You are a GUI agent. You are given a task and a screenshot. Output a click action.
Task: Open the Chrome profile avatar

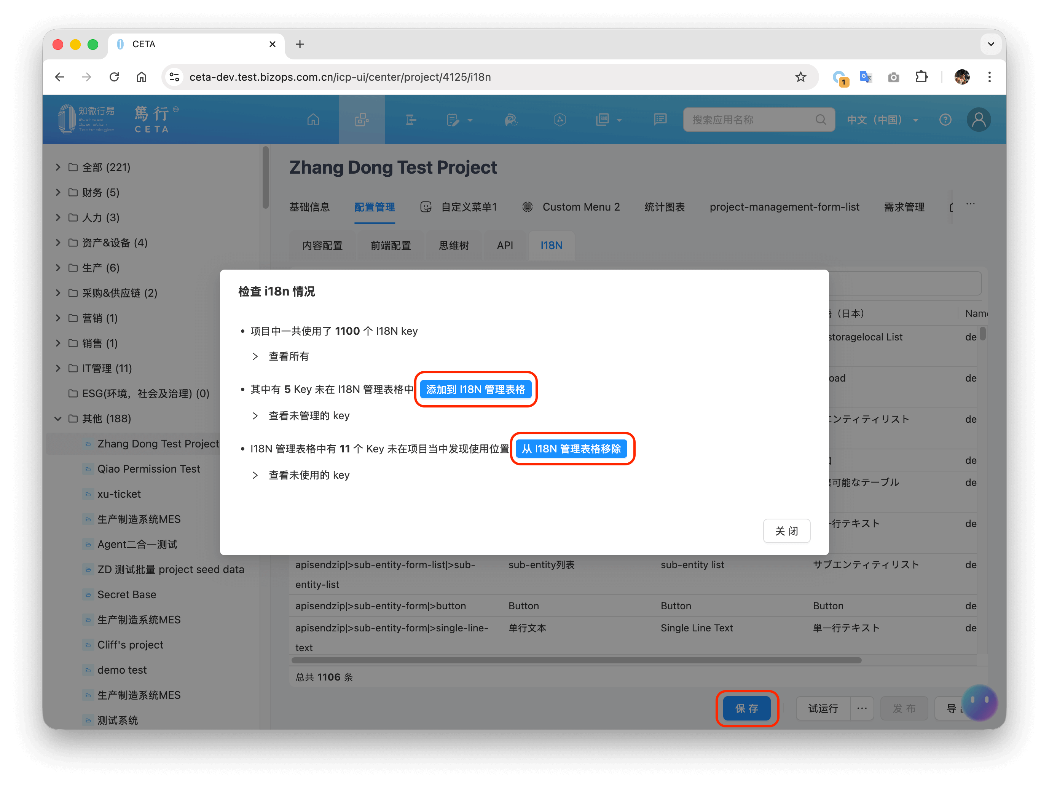[x=962, y=77]
